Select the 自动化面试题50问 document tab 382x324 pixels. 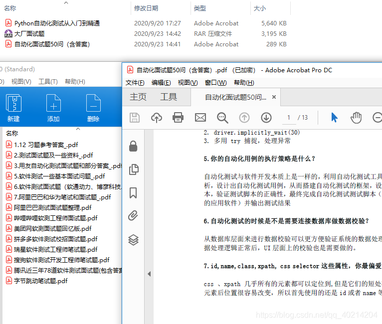[235, 97]
